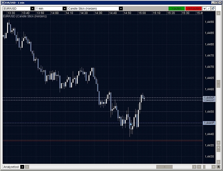
Task: Open the Candle Stick (Kerzen) chart type dropdown
Action: [95, 9]
